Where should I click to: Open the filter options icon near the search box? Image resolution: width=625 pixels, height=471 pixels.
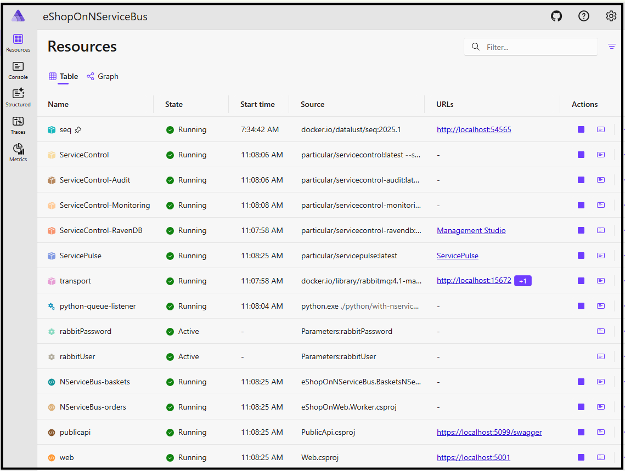point(611,47)
